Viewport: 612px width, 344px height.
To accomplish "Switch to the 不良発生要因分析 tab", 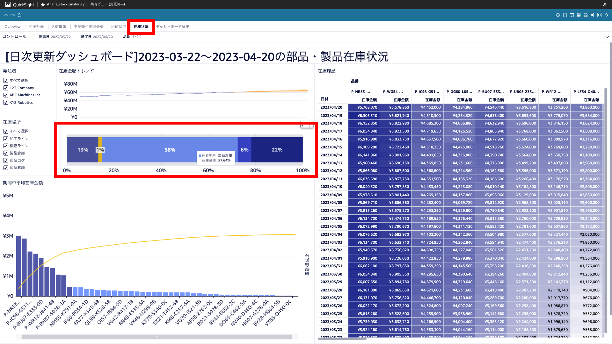I will 89,27.
